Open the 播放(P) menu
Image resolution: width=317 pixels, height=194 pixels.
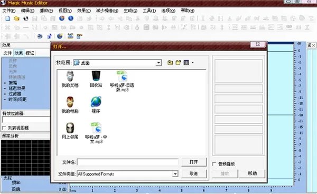(x=46, y=11)
